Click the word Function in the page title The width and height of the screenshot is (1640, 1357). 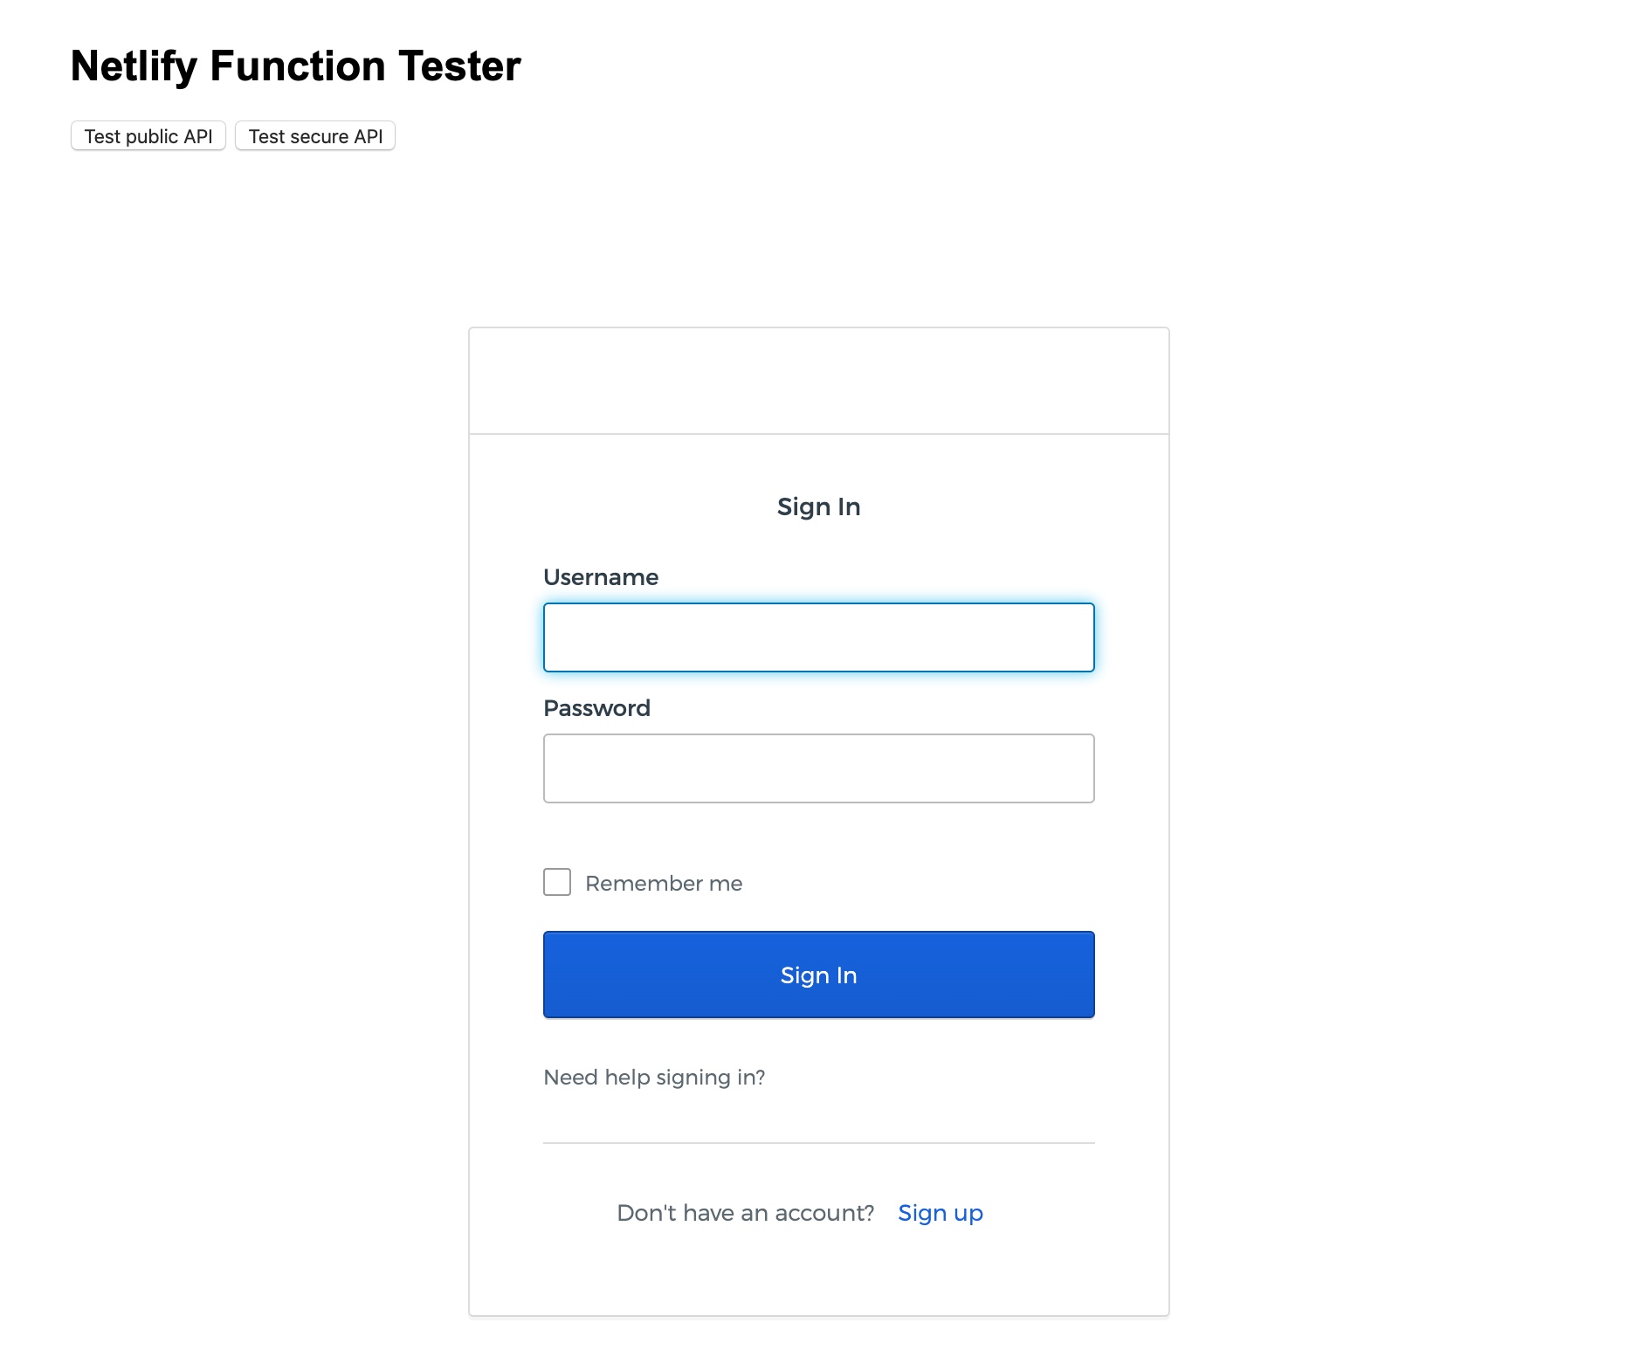point(298,66)
